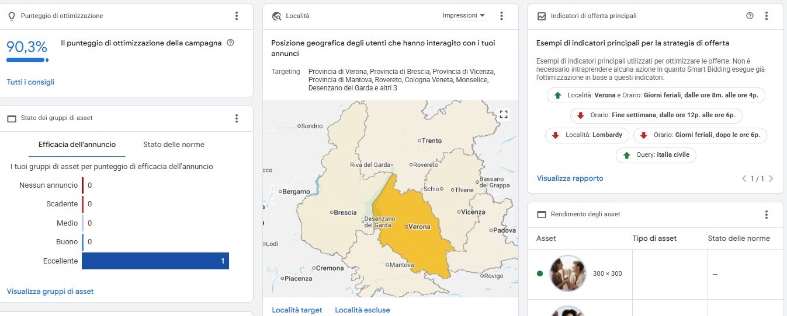Select the Efficacia dell'annuncio tab
This screenshot has height=316, width=787.
(x=77, y=145)
